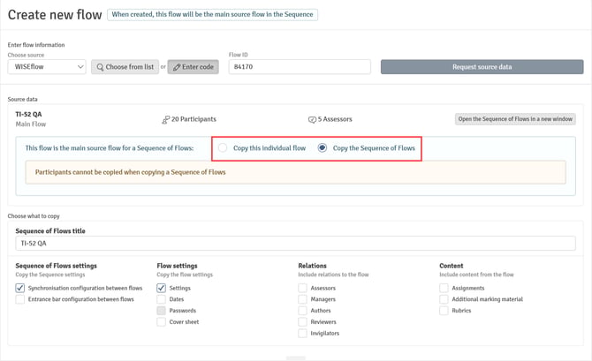592x361 pixels.
Task: Check the Managers relation checkbox
Action: [302, 299]
